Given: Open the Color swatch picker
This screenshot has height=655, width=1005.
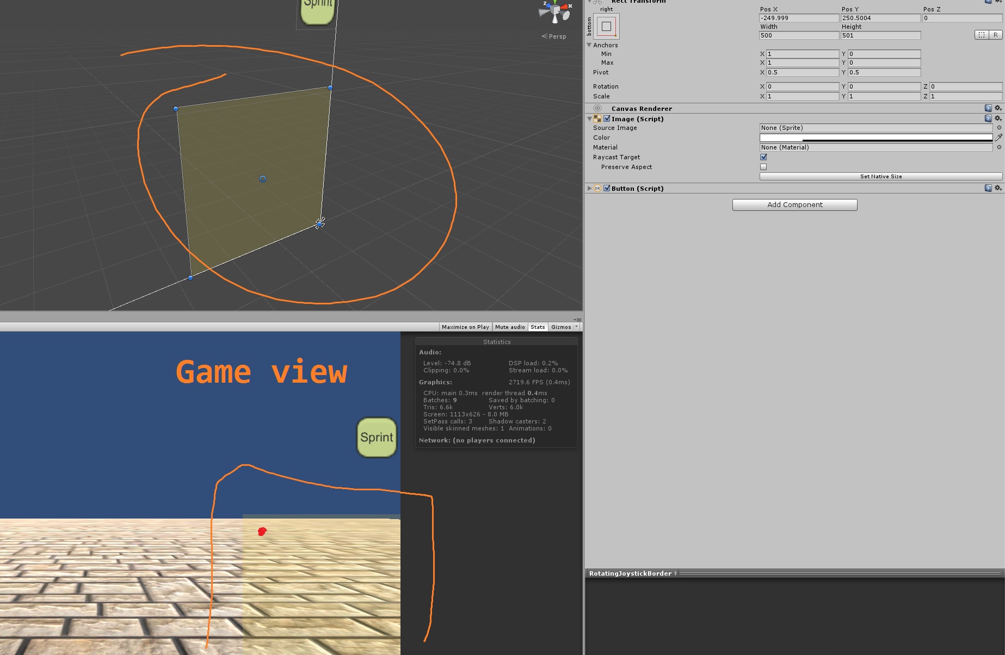Looking at the screenshot, I should 876,138.
